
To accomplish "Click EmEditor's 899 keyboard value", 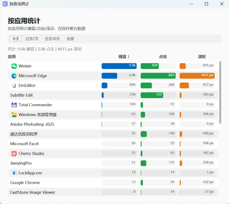I will pos(133,85).
